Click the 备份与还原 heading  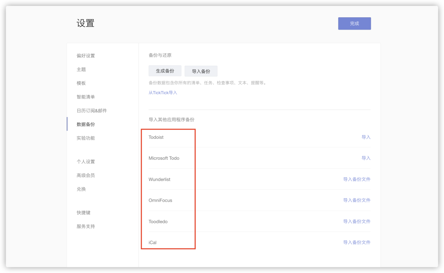click(160, 55)
